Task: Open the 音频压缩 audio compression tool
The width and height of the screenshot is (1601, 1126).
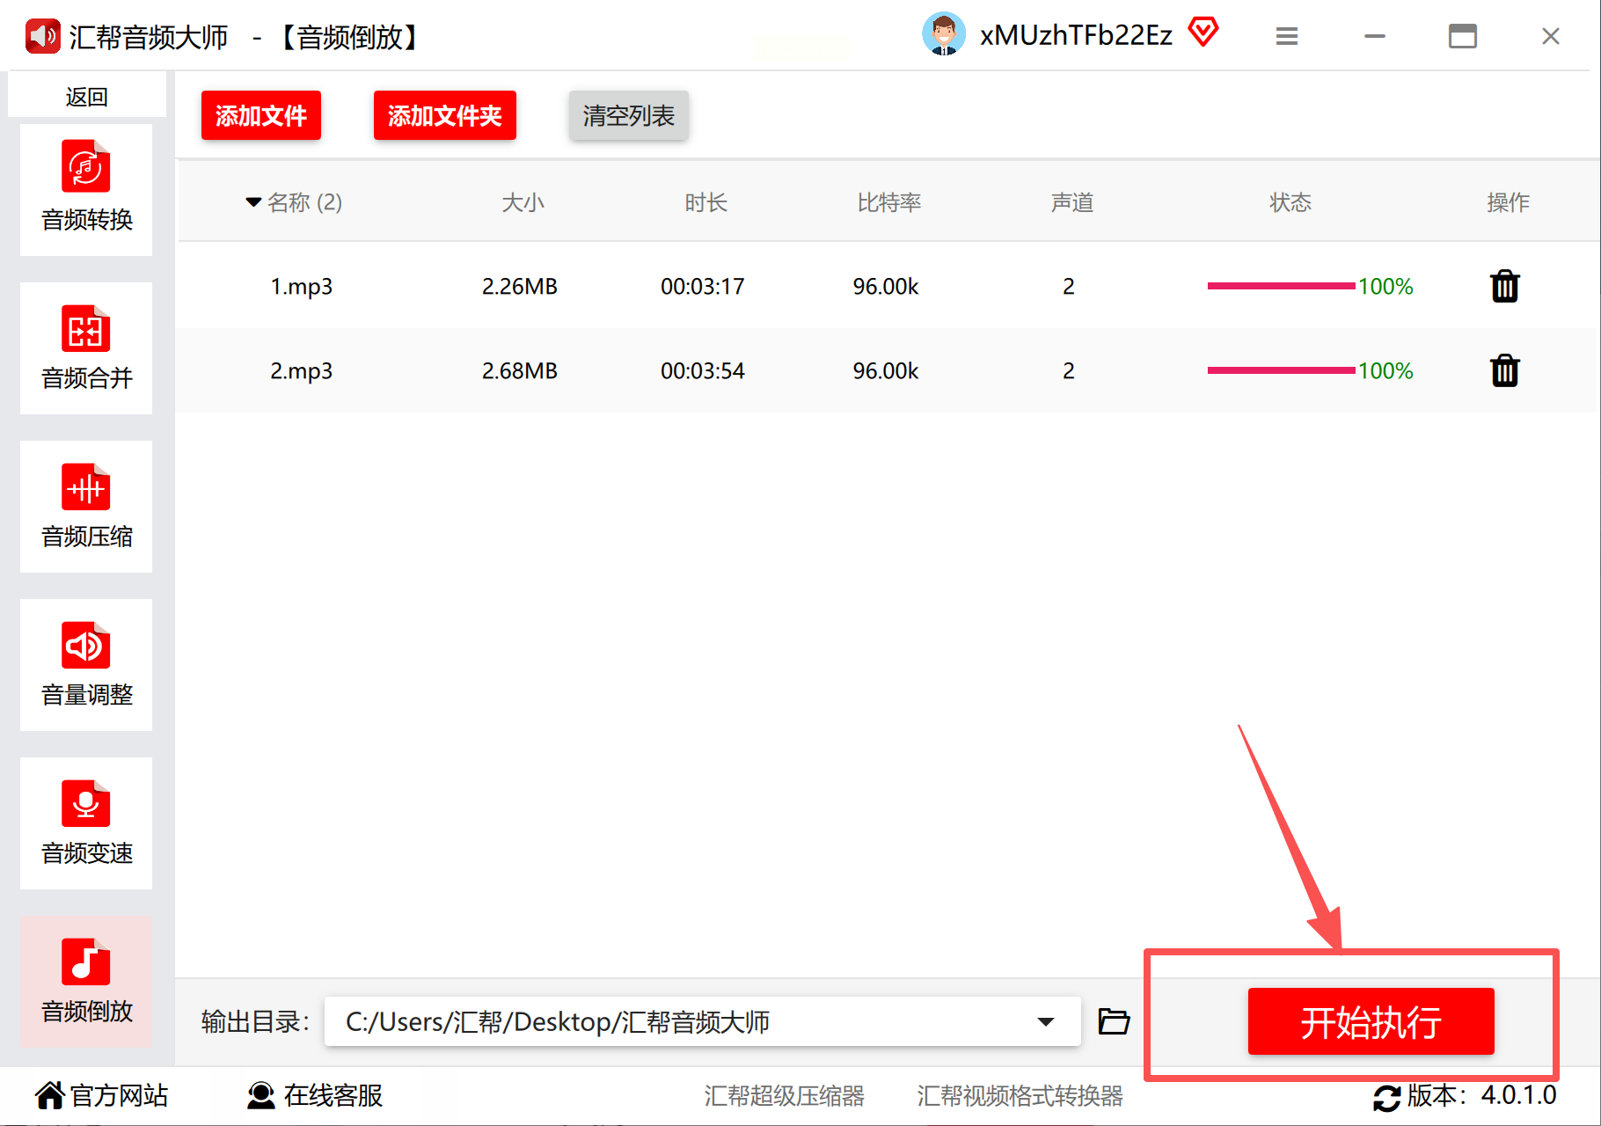Action: coord(86,507)
